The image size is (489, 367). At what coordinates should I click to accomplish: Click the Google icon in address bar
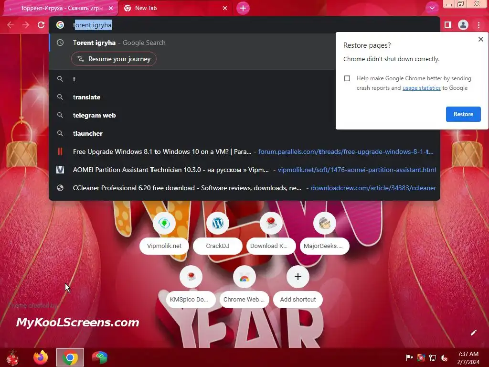coord(60,25)
